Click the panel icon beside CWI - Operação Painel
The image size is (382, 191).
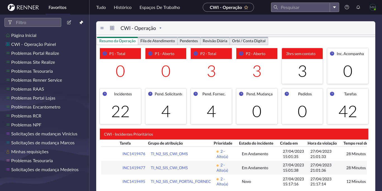[x=8, y=44]
